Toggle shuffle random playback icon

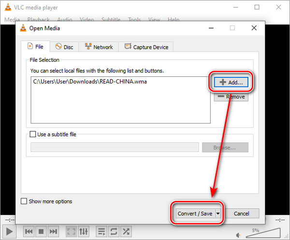pos(126,231)
